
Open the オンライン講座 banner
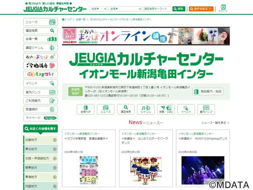[146, 36]
